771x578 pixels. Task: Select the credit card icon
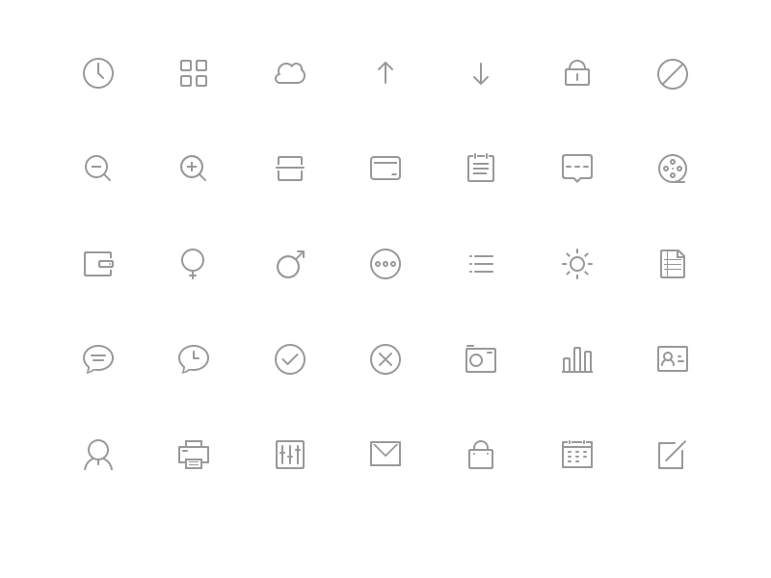pyautogui.click(x=385, y=168)
